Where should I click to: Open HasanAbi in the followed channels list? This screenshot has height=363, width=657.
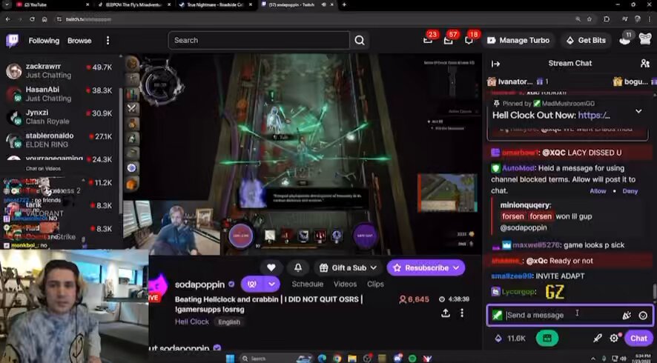click(x=59, y=94)
